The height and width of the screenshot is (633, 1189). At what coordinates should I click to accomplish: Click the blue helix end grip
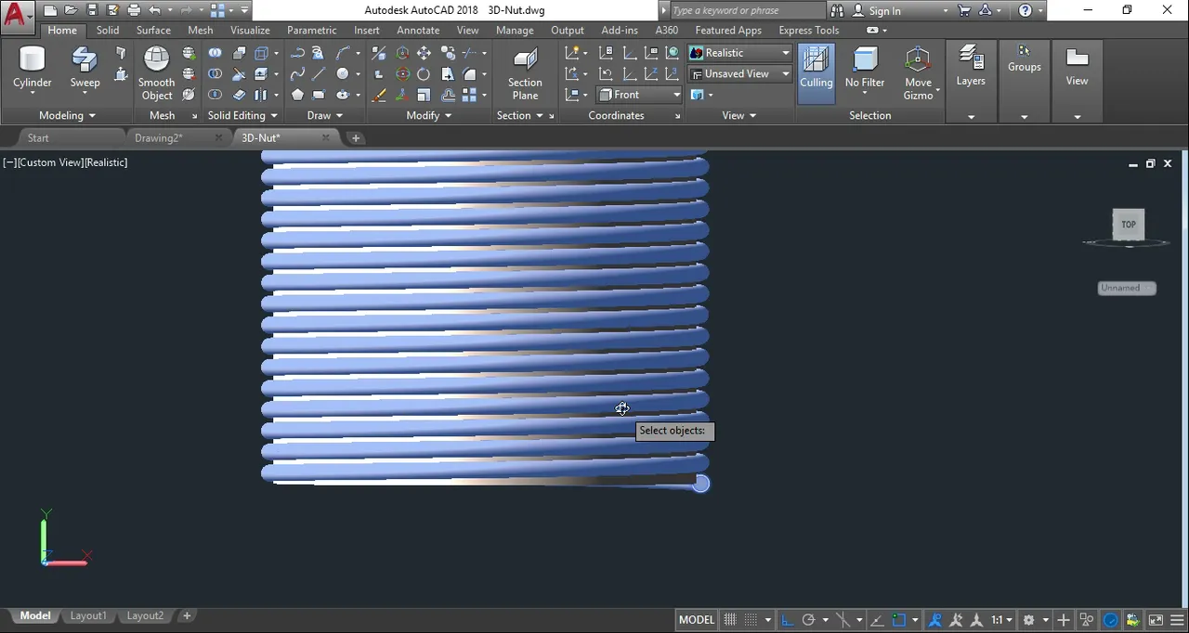700,484
